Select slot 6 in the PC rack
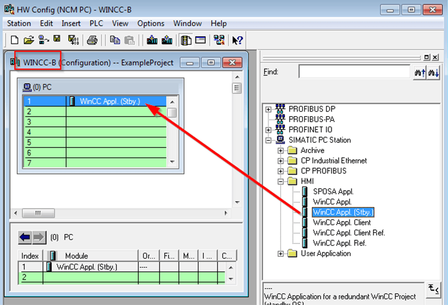This screenshot has width=448, height=305. tap(95, 153)
